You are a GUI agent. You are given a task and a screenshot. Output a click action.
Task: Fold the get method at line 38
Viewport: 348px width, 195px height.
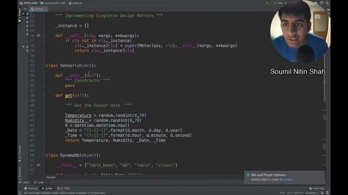coord(45,95)
